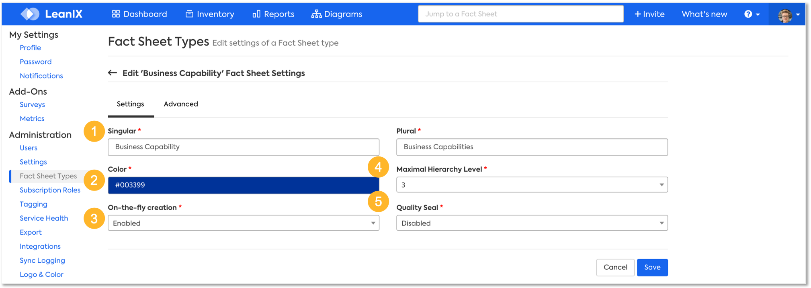The height and width of the screenshot is (288, 811).
Task: Click the Reports bar chart icon
Action: [x=256, y=14]
